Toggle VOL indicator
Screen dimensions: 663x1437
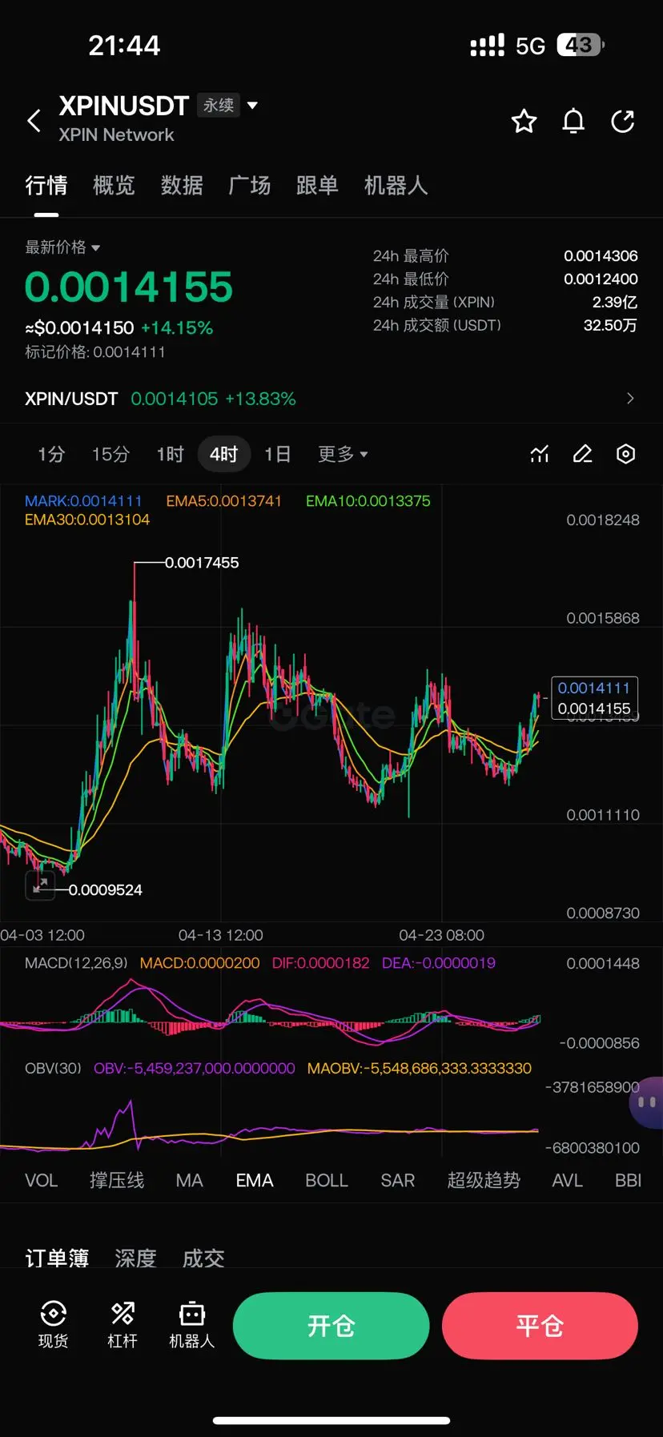click(42, 1180)
